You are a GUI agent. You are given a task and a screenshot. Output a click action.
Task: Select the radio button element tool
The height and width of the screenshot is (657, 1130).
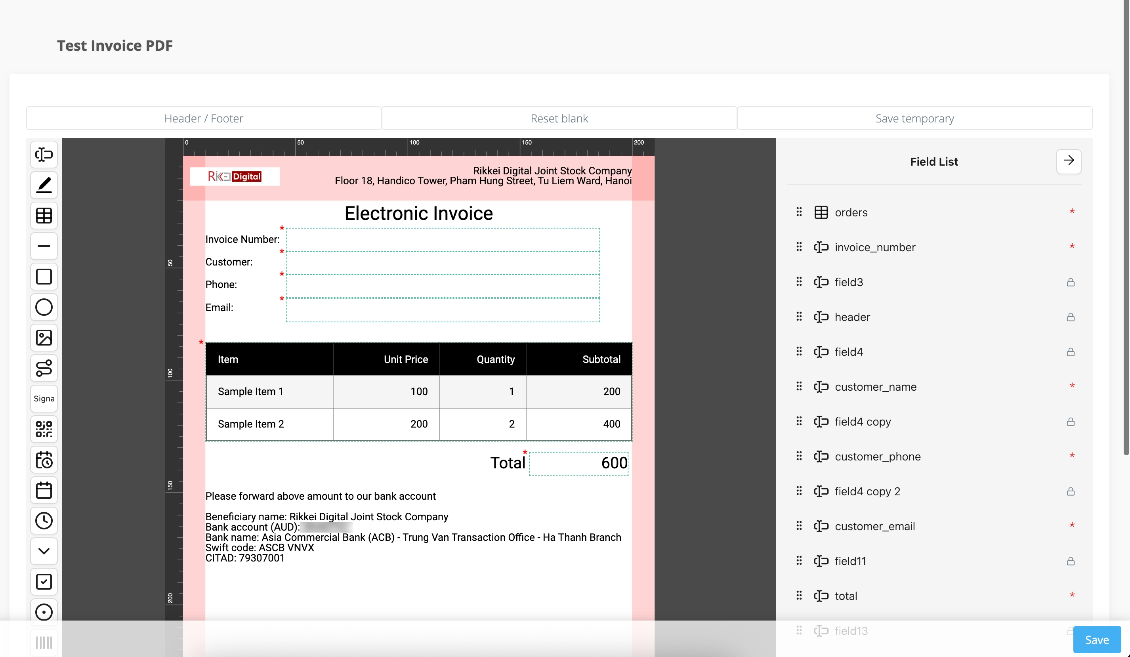[44, 612]
